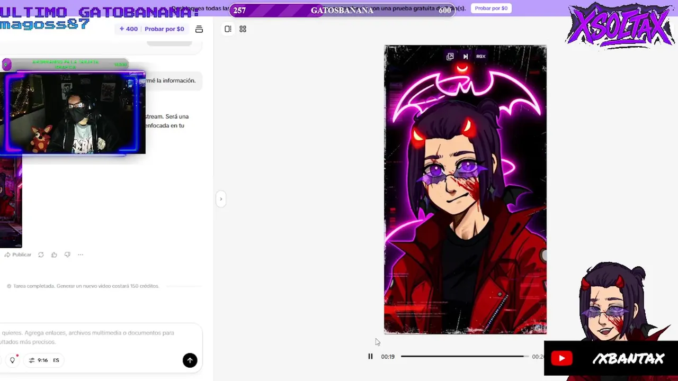Click the lightbulb ideas icon
678x381 pixels.
[12, 360]
